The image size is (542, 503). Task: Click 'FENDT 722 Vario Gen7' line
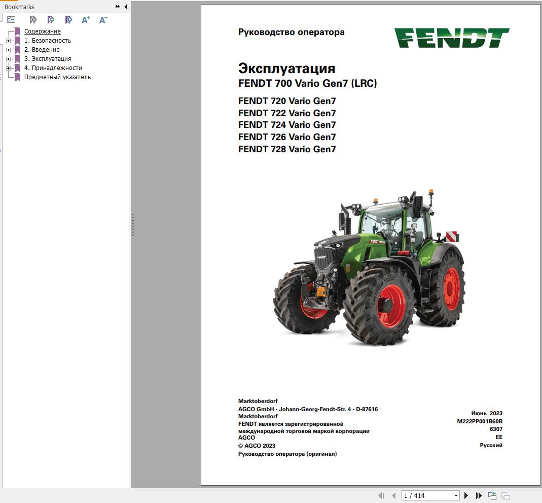tap(287, 113)
